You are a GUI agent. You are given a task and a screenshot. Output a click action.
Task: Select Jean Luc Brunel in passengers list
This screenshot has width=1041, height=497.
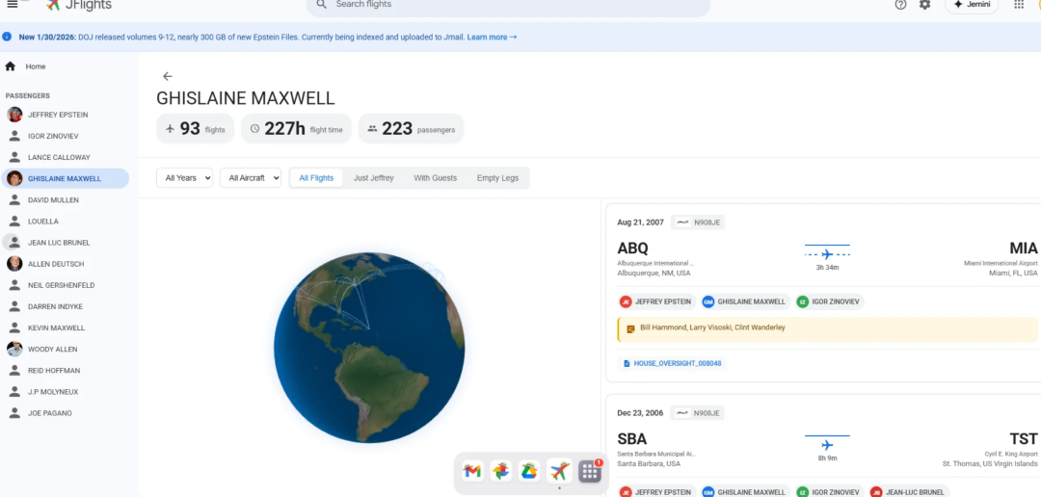coord(58,243)
